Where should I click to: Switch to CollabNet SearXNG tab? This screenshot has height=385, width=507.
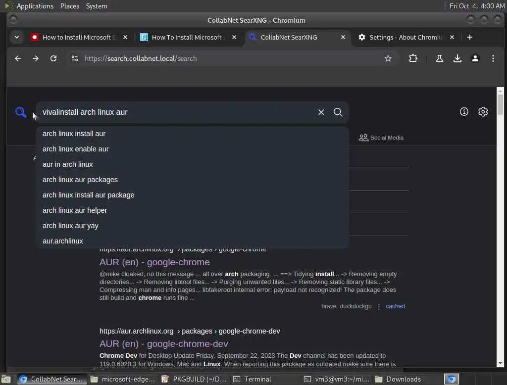pos(298,37)
